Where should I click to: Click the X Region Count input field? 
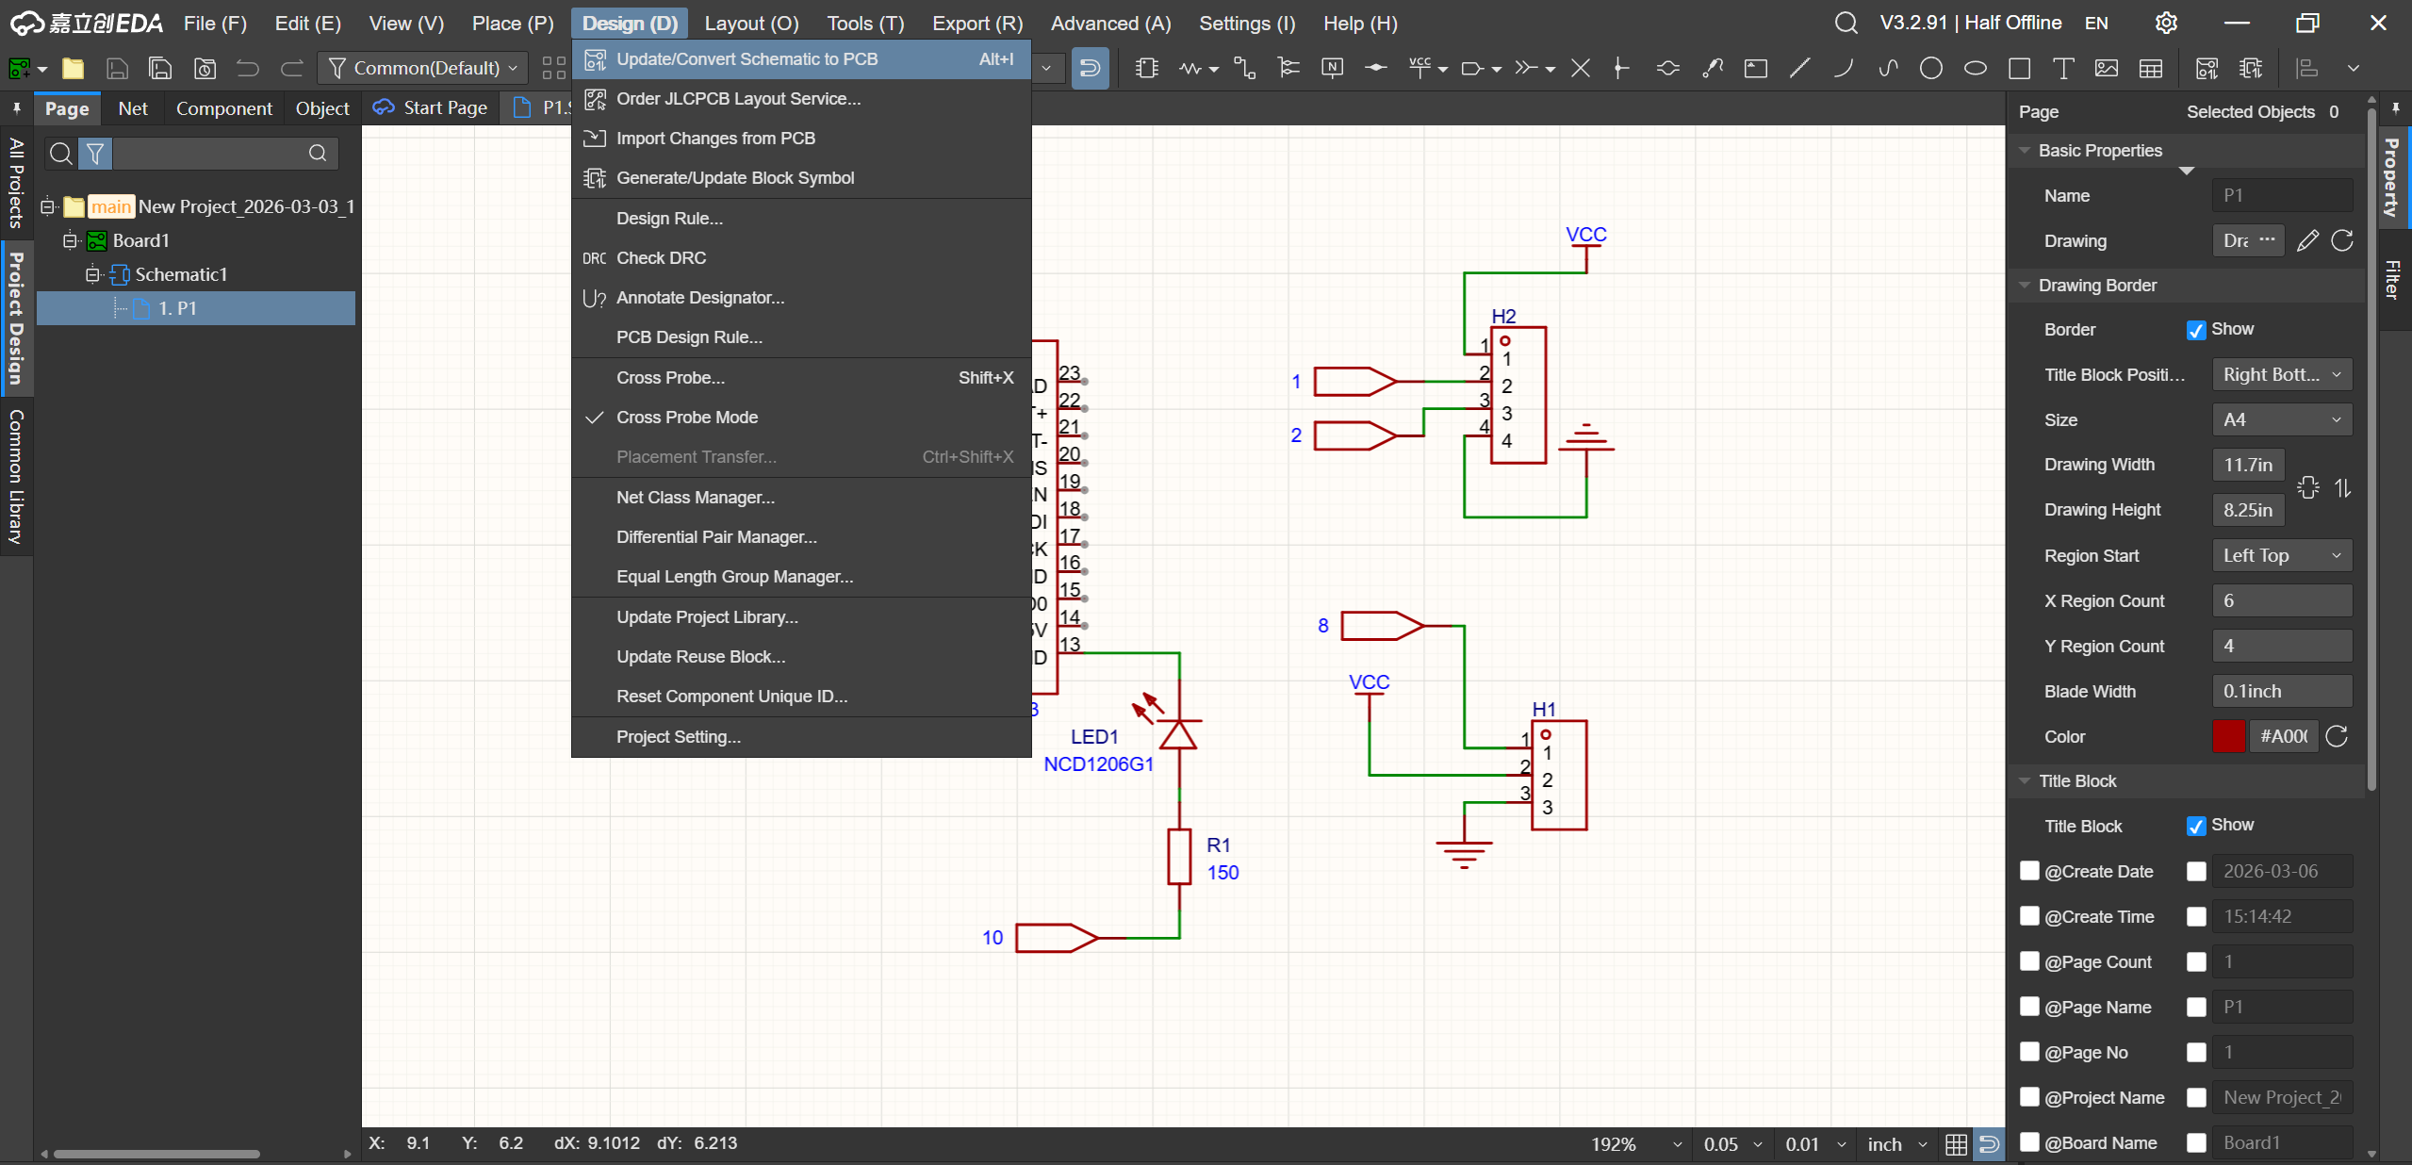coord(2281,600)
